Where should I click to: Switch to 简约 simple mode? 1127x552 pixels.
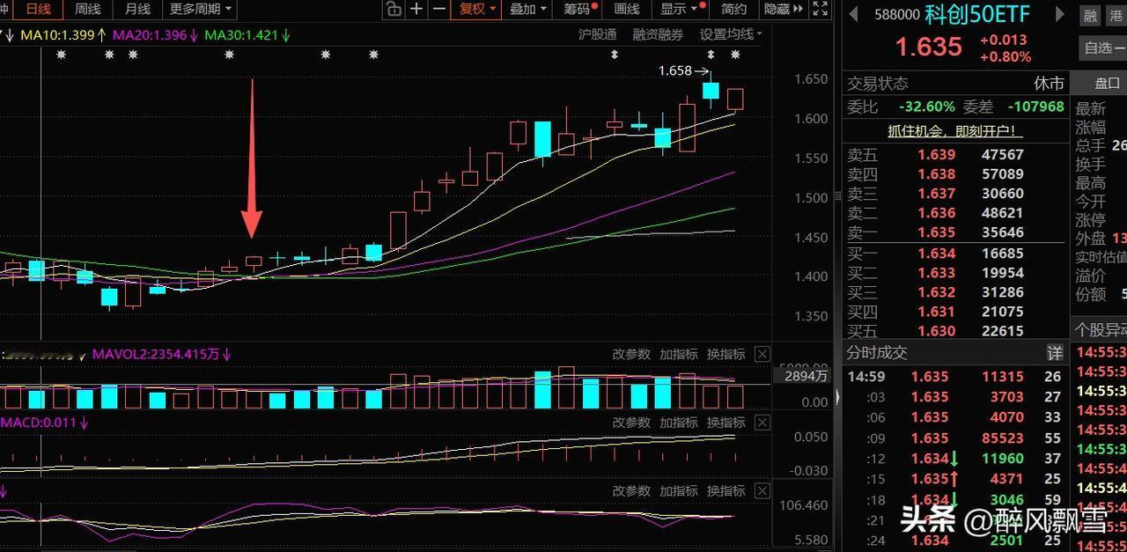(x=733, y=10)
